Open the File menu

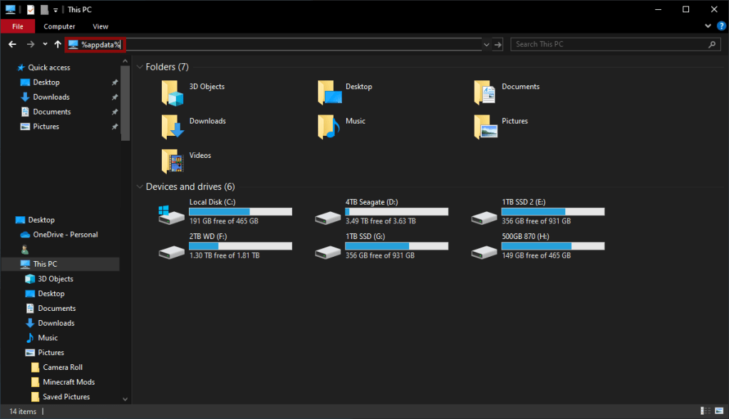[x=18, y=26]
